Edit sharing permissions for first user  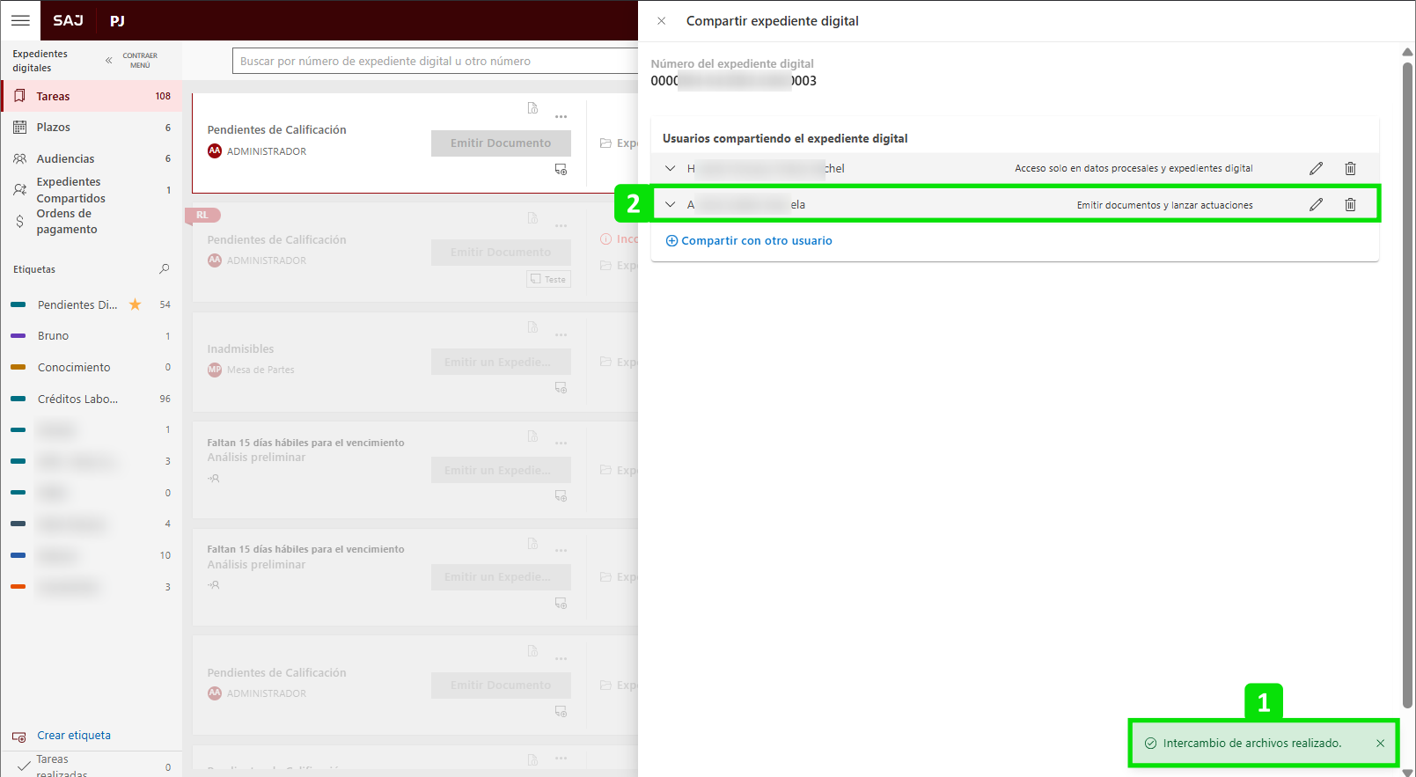1316,168
